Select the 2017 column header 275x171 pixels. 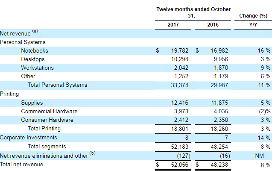173,25
